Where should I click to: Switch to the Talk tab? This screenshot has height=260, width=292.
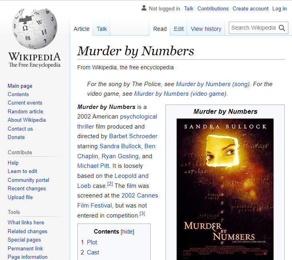[102, 29]
